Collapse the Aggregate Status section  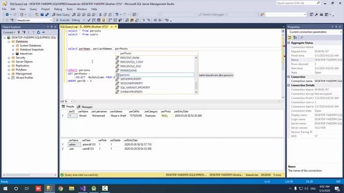point(289,43)
